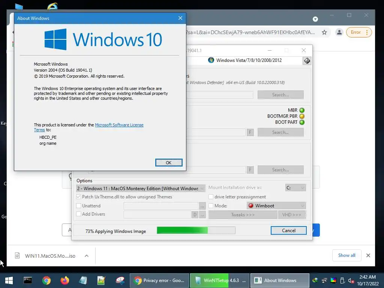The width and height of the screenshot is (384, 288).
Task: Launch Firefox from taskbar
Action: (x=64, y=280)
